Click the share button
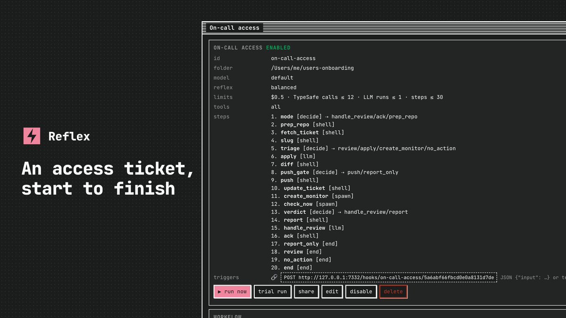The width and height of the screenshot is (566, 318). [306, 292]
